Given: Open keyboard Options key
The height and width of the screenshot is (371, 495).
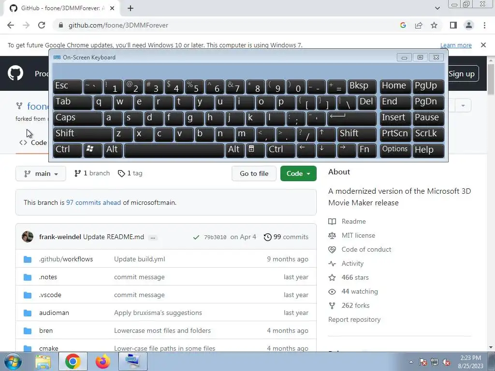Looking at the screenshot, I should click(395, 150).
